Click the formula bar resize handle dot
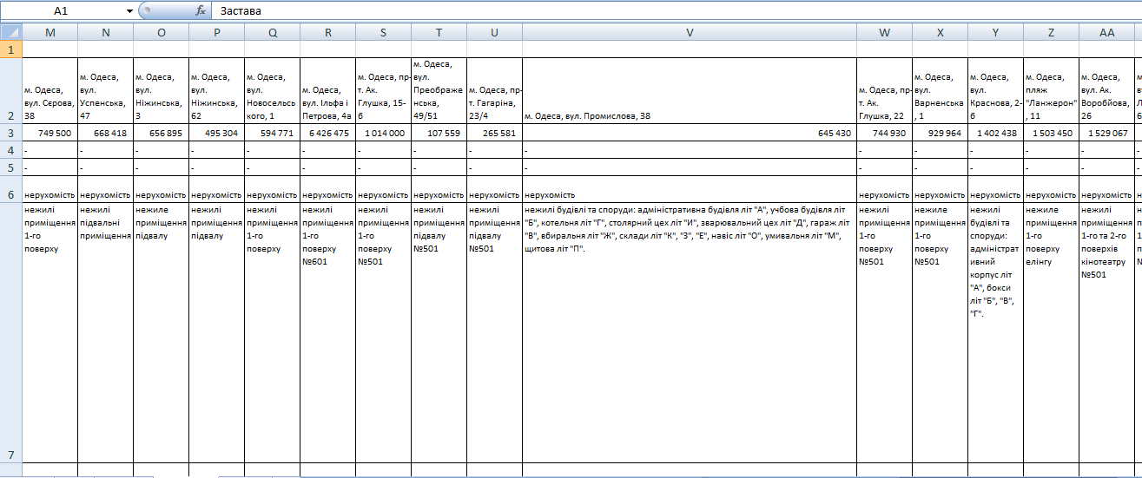This screenshot has height=478, width=1142. (148, 11)
